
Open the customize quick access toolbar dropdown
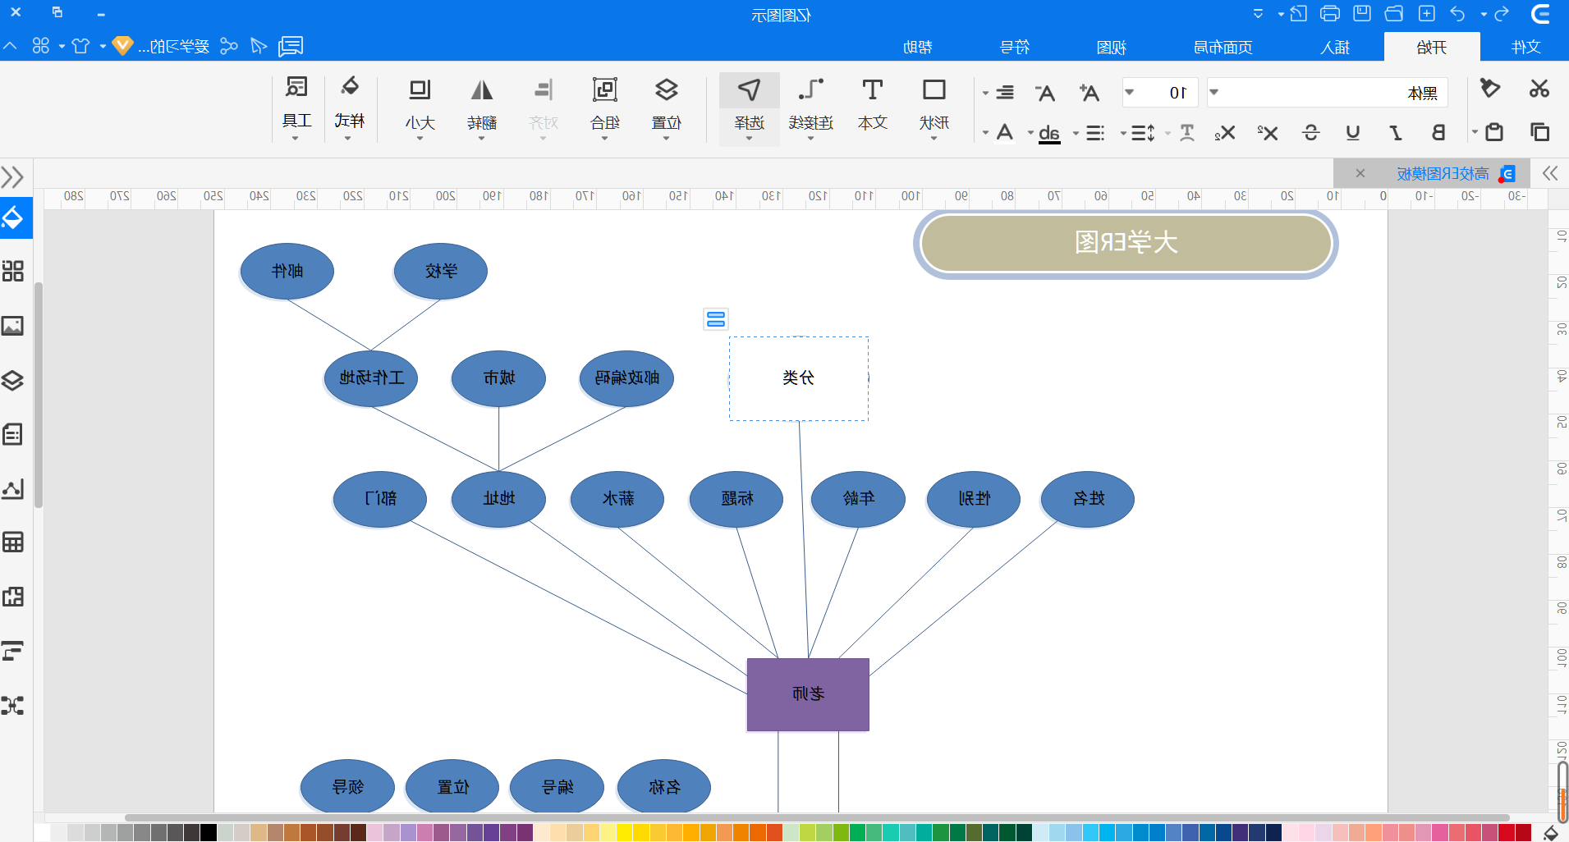click(x=1258, y=14)
